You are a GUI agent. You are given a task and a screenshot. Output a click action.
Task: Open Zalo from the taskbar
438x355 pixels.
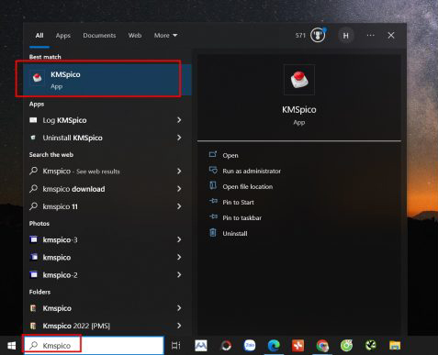point(250,346)
